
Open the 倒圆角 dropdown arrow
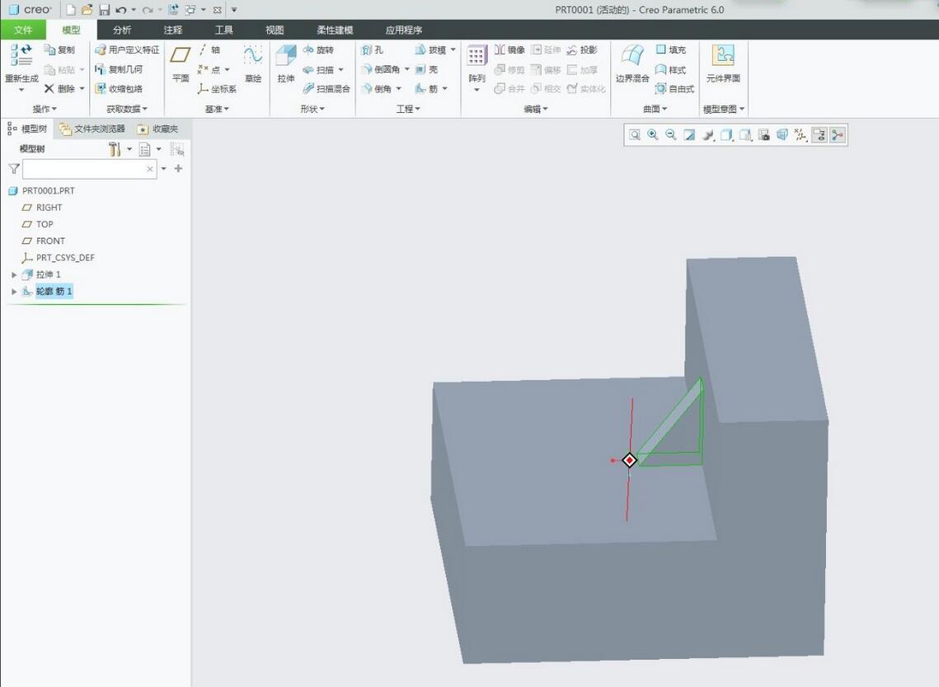[x=406, y=69]
